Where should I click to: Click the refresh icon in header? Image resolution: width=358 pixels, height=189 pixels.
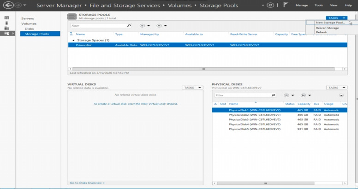click(270, 5)
